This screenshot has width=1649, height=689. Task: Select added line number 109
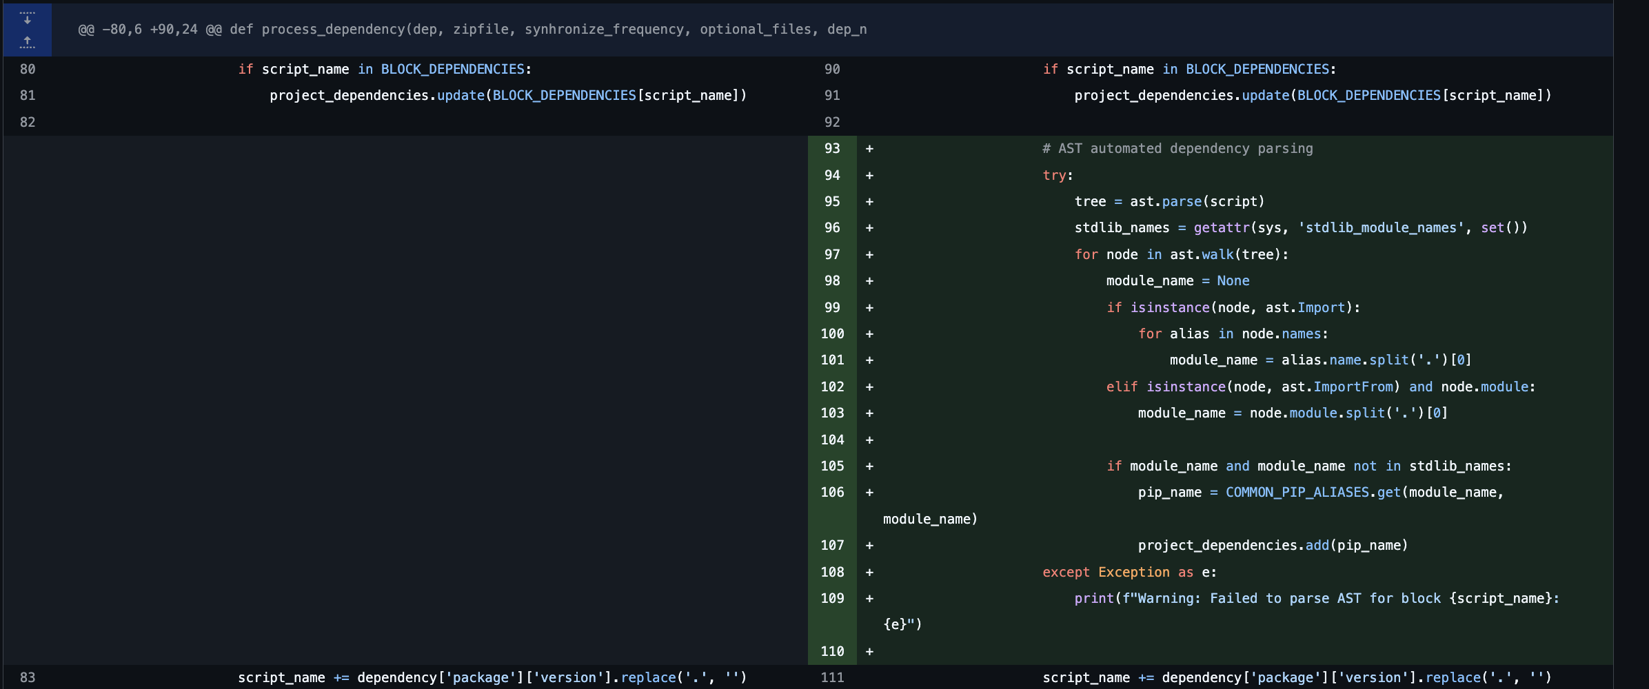pos(832,598)
